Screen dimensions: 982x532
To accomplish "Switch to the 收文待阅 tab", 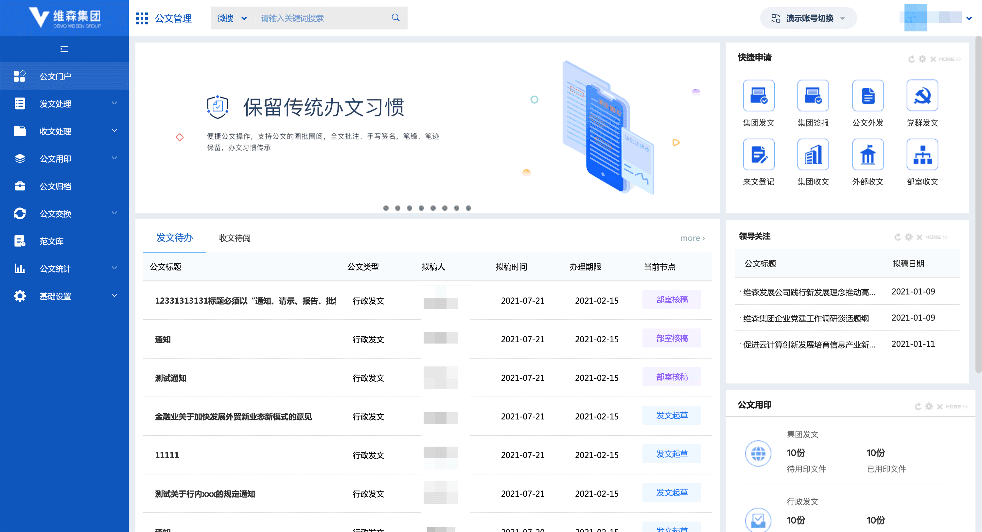I will pos(234,238).
